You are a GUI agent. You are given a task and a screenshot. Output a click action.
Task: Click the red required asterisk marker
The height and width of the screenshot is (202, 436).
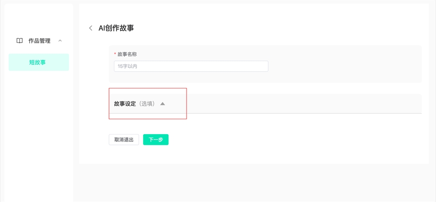[x=115, y=54]
